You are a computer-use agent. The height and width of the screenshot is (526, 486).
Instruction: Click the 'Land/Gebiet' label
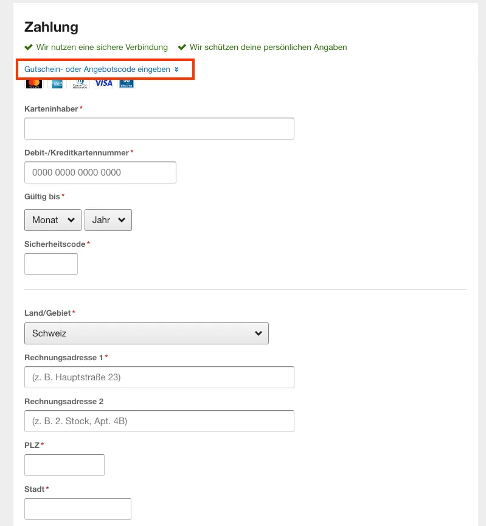[x=47, y=313]
